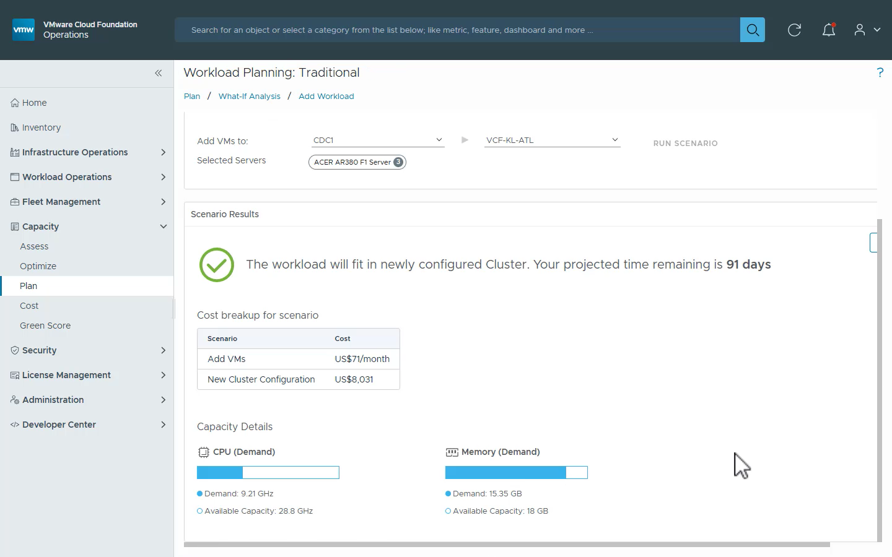Screen dimensions: 892x557
Task: Click the VMware logo icon
Action: point(24,30)
